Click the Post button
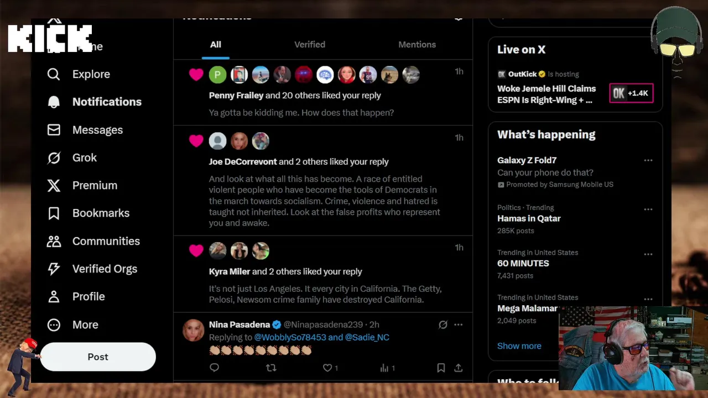 click(x=98, y=357)
